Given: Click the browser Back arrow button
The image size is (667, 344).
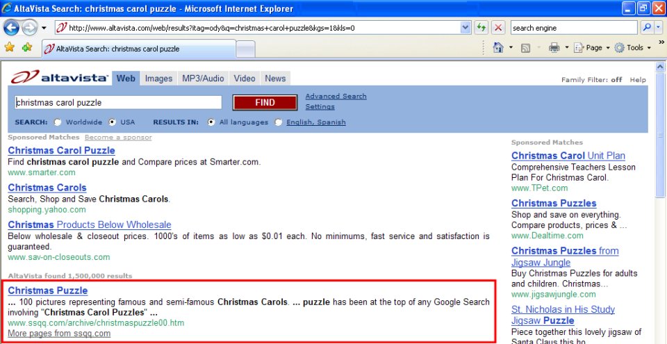Looking at the screenshot, I should [11, 28].
